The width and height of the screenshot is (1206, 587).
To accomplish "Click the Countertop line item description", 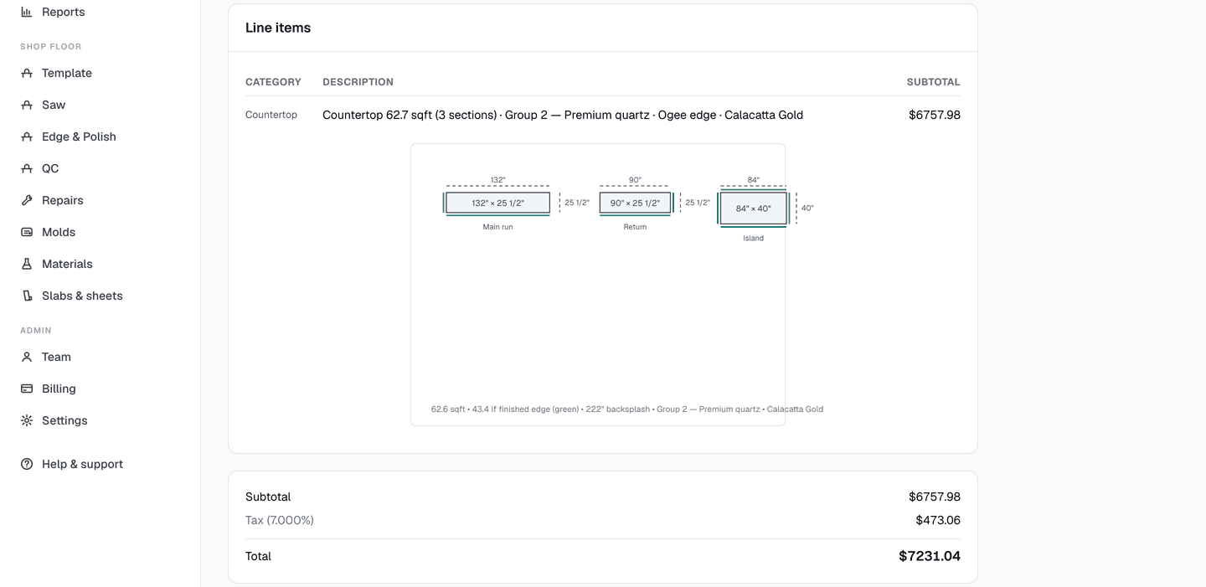I will [563, 115].
